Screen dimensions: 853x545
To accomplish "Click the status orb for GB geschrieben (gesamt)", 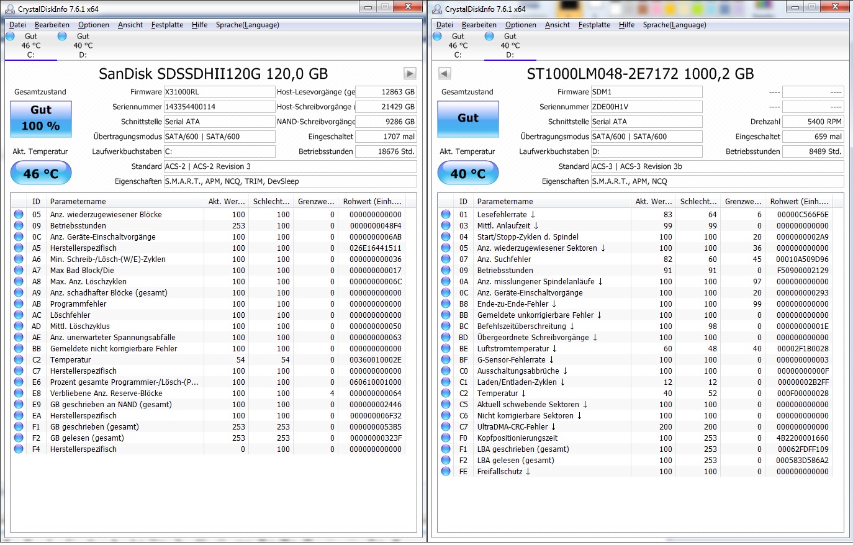I will (x=19, y=426).
